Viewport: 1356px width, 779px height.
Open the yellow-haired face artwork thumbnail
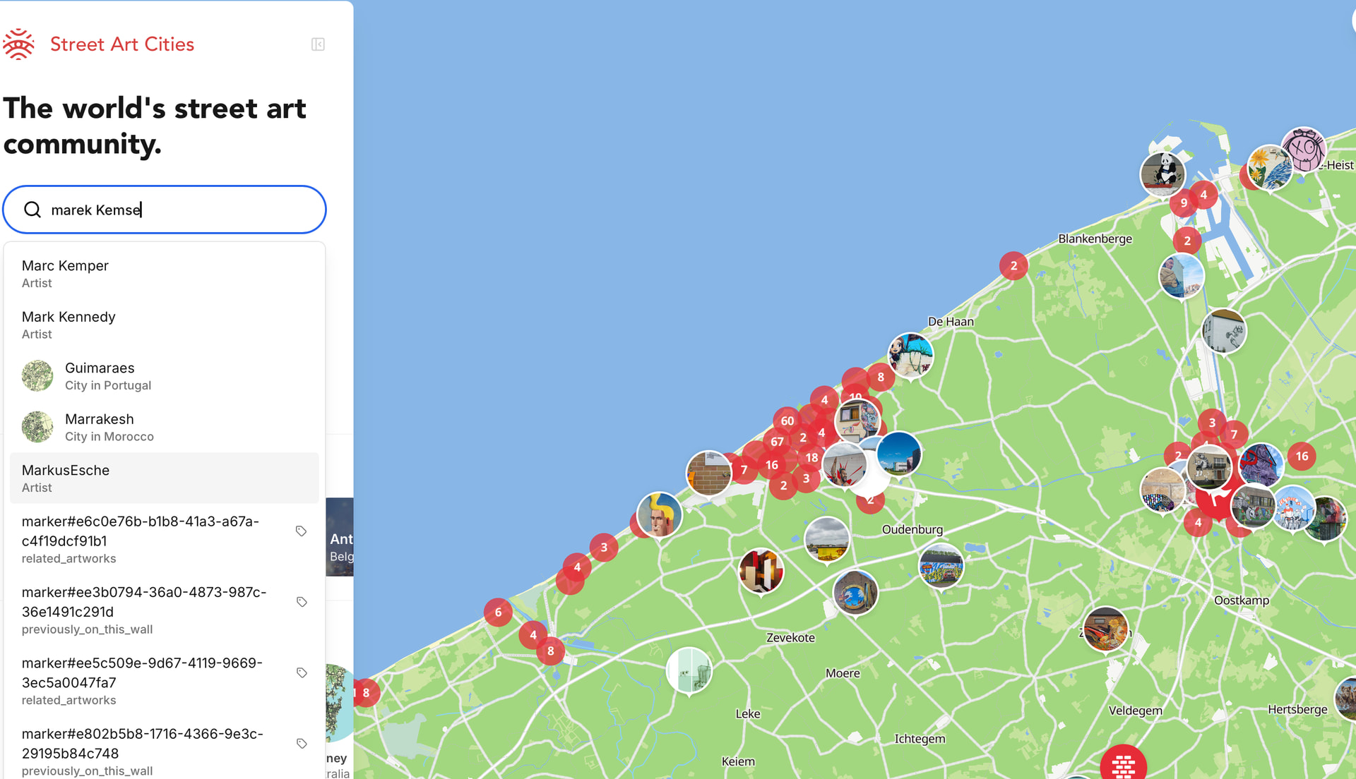[x=660, y=514]
